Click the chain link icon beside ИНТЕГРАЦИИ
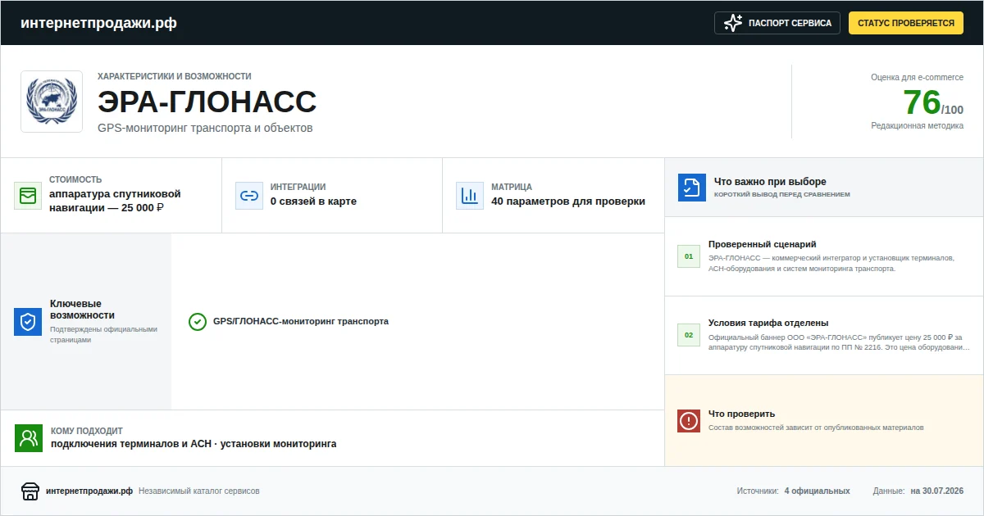Image resolution: width=984 pixels, height=516 pixels. click(x=248, y=196)
